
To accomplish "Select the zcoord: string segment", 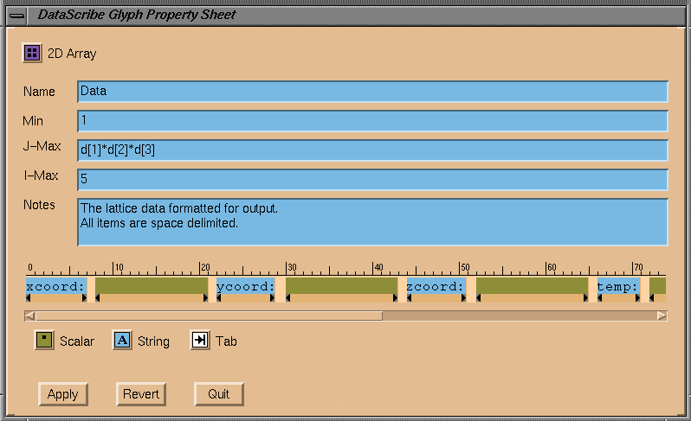I will click(x=436, y=286).
